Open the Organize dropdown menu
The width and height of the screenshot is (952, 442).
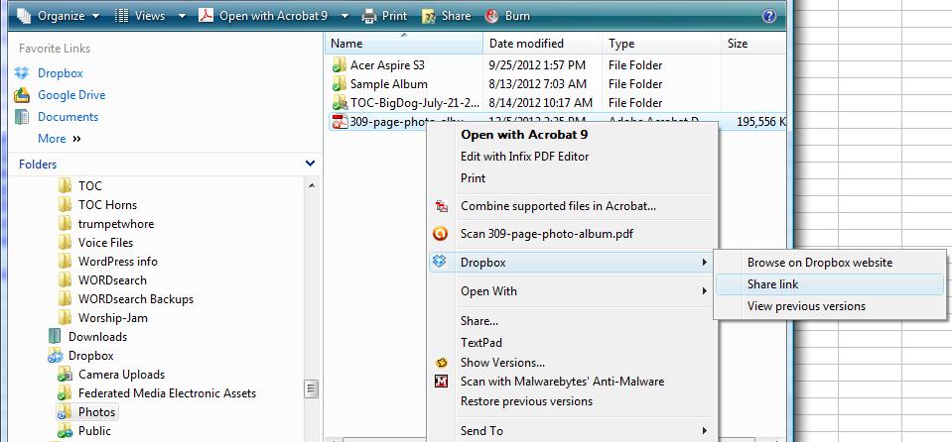(60, 16)
